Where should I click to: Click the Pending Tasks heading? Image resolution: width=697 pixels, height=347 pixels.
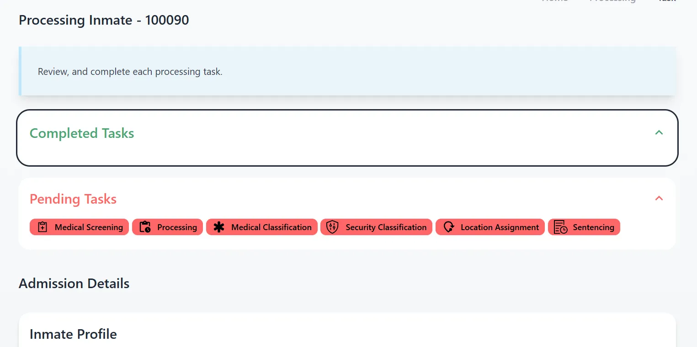73,199
